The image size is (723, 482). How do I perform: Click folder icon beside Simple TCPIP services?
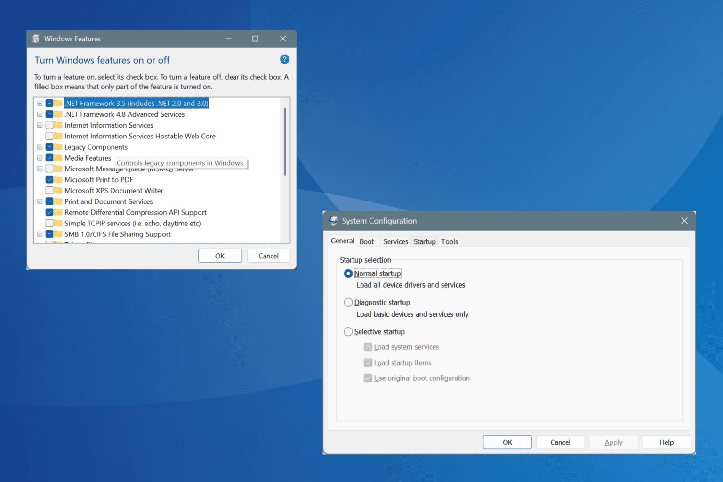pyautogui.click(x=58, y=223)
